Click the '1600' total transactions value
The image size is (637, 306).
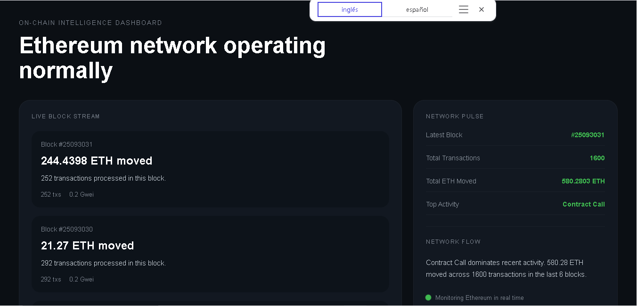[597, 158]
